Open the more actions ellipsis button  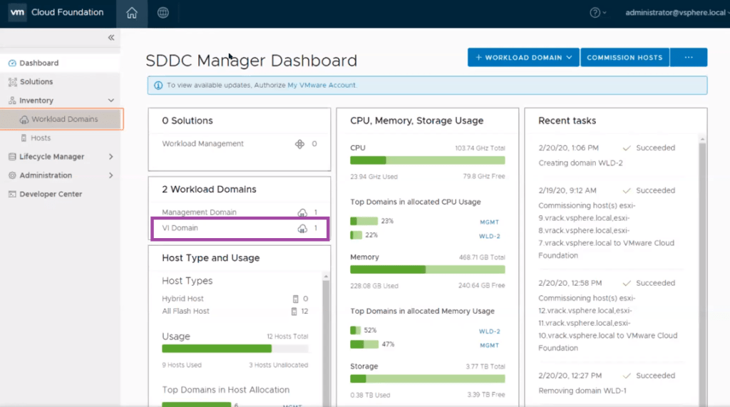(689, 58)
